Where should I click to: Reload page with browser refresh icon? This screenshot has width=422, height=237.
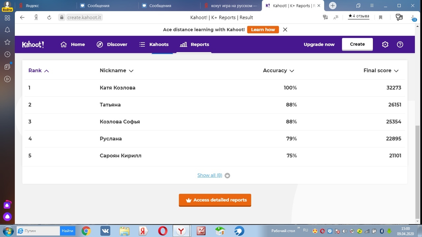pyautogui.click(x=49, y=17)
